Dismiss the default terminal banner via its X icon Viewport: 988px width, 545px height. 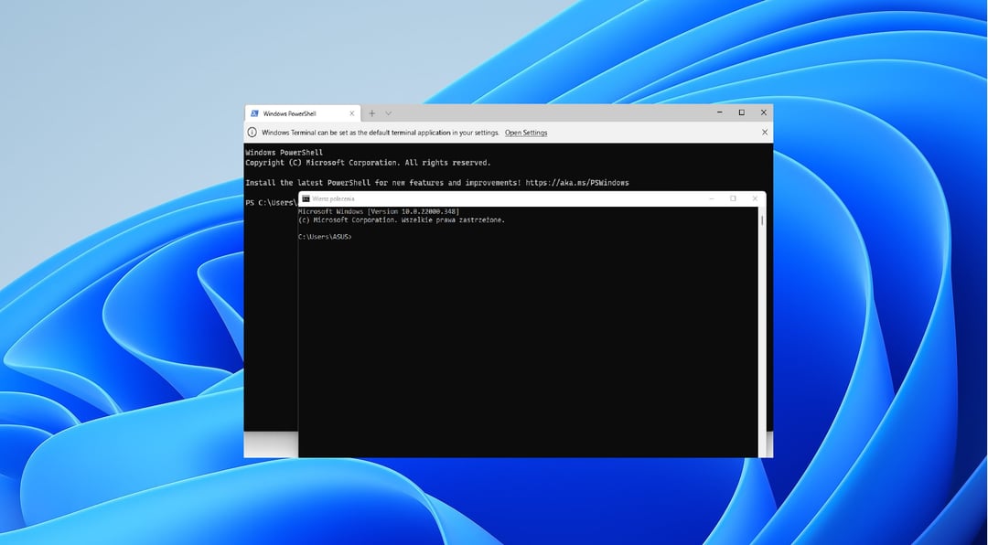click(x=764, y=133)
